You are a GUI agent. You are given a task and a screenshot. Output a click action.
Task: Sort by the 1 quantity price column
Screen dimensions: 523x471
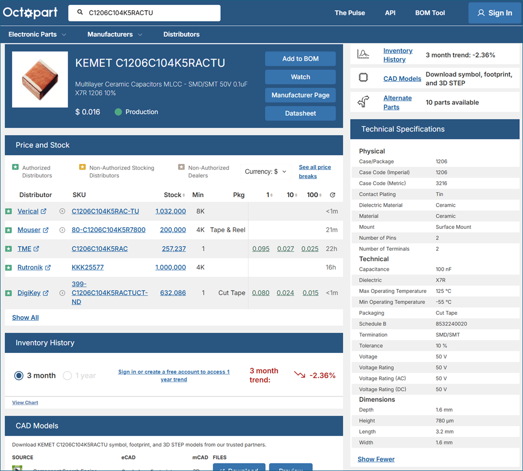(269, 195)
